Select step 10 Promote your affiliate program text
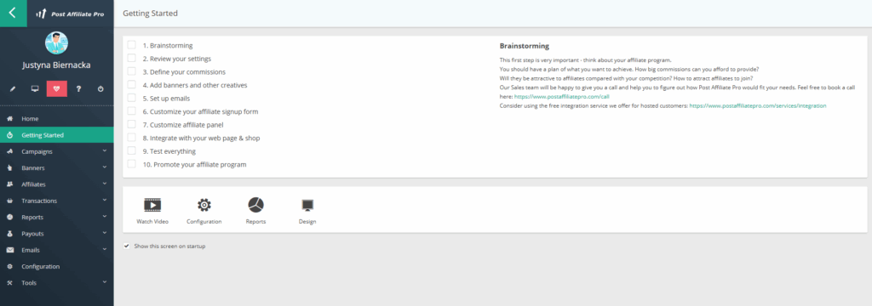 [x=195, y=165]
